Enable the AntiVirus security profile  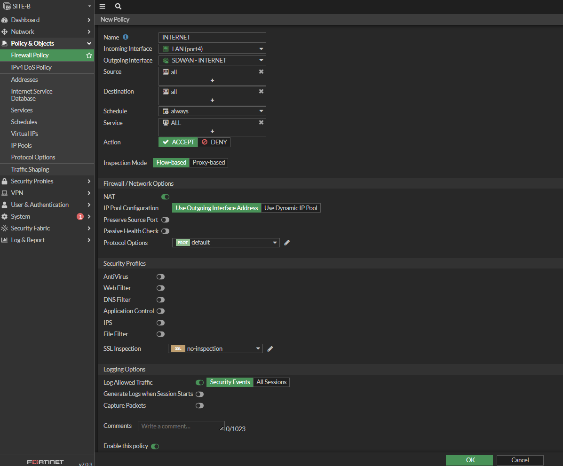[160, 277]
